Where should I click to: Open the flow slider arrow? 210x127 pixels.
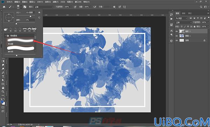point(91,7)
